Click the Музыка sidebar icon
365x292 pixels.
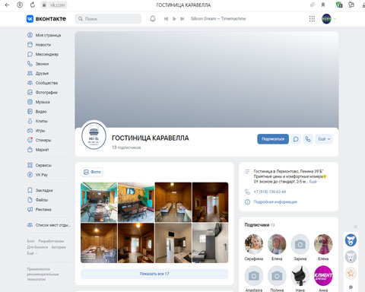click(x=30, y=102)
